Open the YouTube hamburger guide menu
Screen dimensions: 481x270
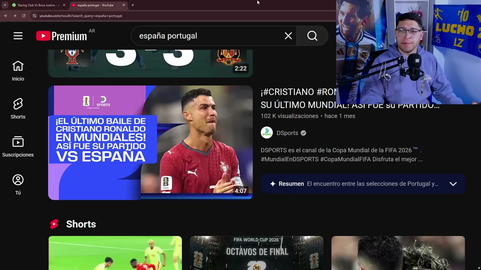pos(18,36)
